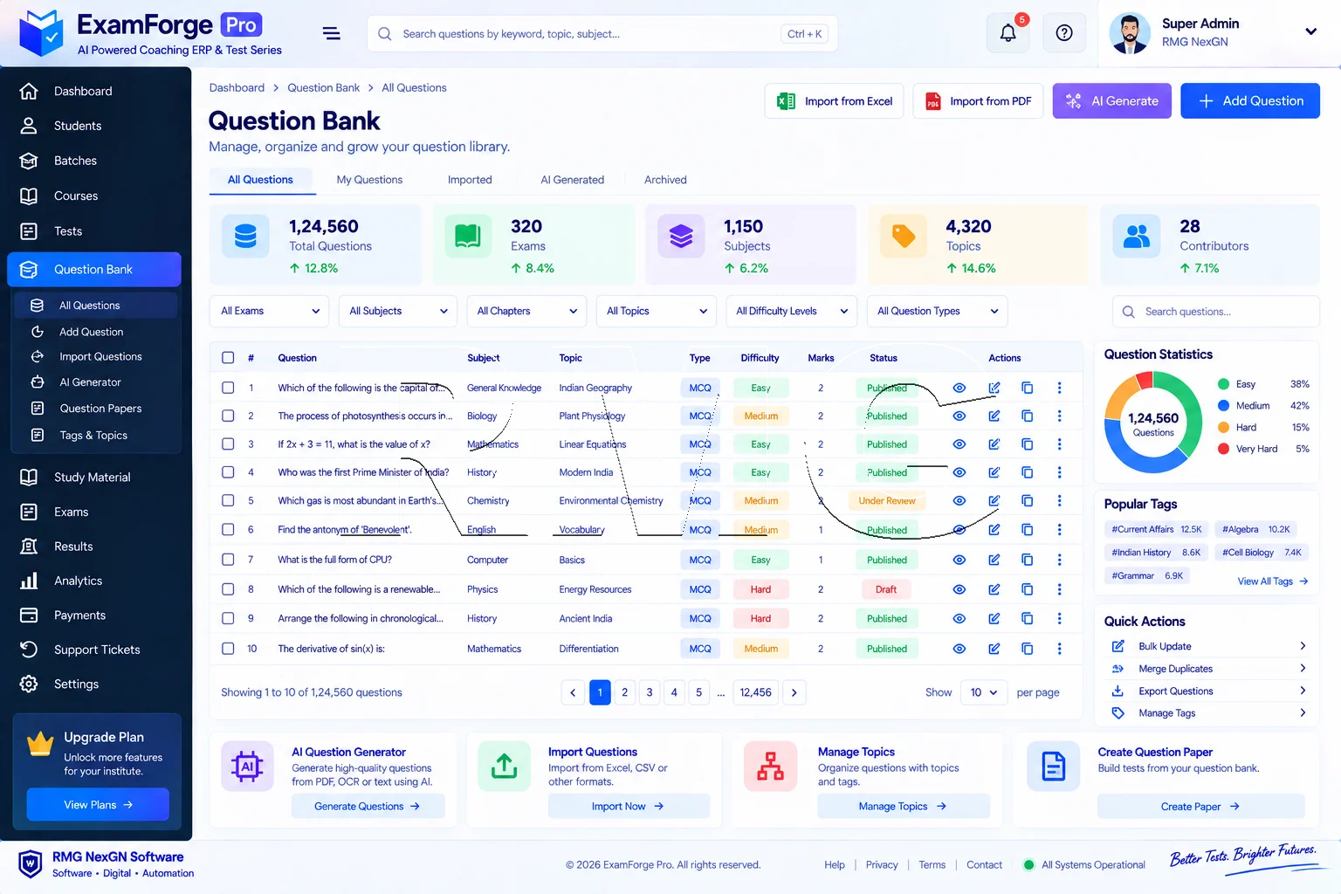Click the Add Question button
The image size is (1341, 894).
click(x=1250, y=101)
